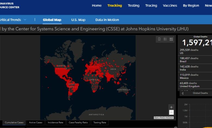Open Data in Motion page
This screenshot has width=212, height=128.
pyautogui.click(x=107, y=20)
